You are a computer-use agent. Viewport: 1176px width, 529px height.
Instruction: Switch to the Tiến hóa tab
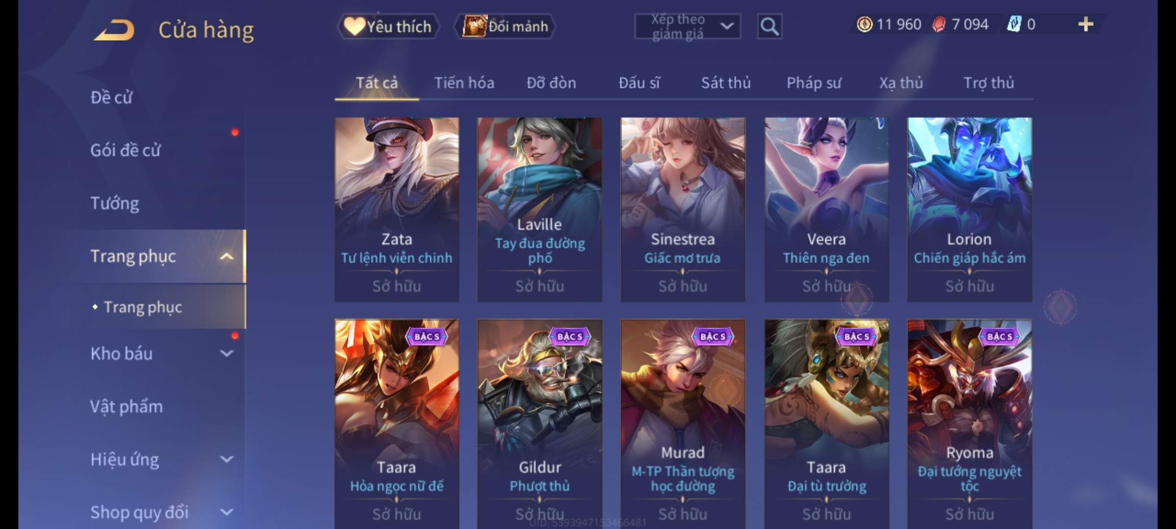point(464,83)
